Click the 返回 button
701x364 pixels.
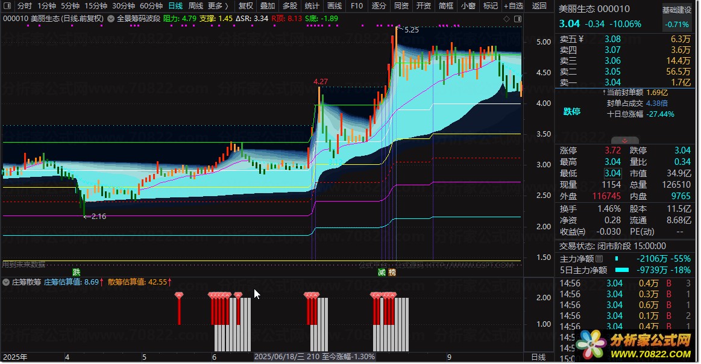pyautogui.click(x=539, y=6)
